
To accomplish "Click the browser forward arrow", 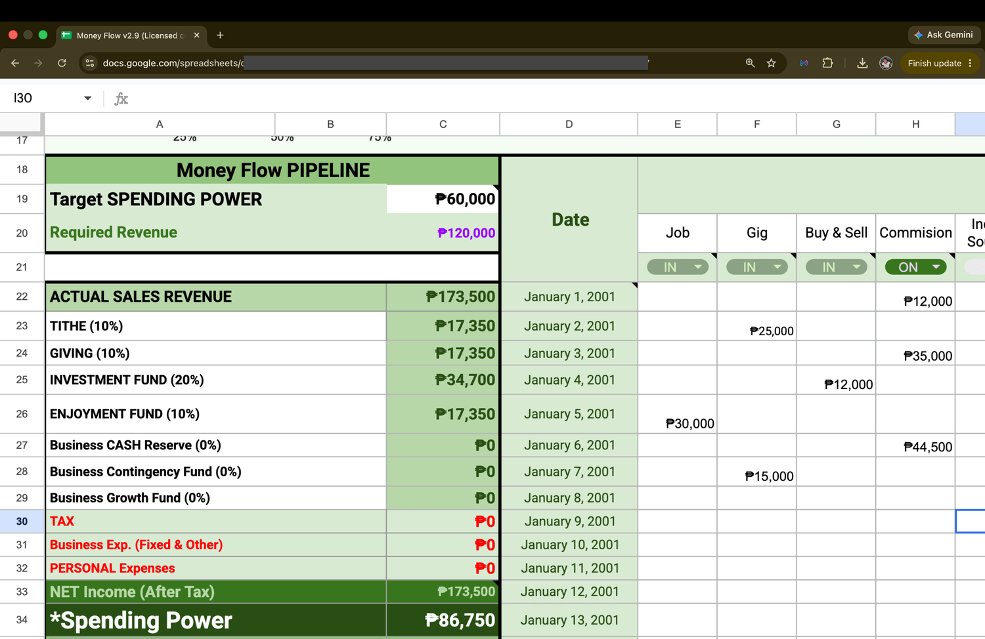I will [38, 63].
